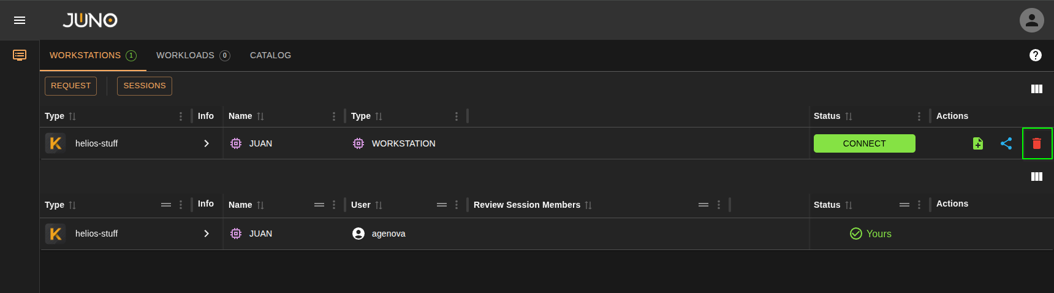Screen dimensions: 1054x293
Task: Click the workstations sidebar icon
Action: (20, 55)
